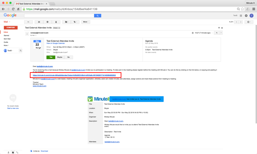The width and height of the screenshot is (257, 154).
Task: Click the COMPOSE button
Action: 11,28
